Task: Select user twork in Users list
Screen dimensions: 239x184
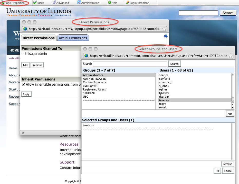Action: pyautogui.click(x=195, y=107)
